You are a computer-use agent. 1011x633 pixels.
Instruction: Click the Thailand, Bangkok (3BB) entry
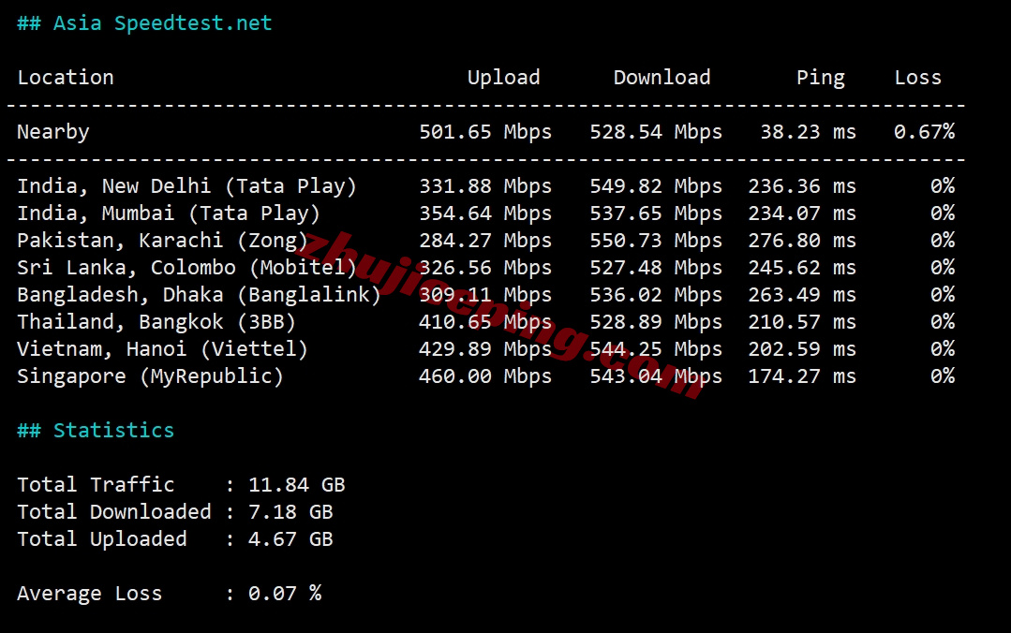click(156, 322)
